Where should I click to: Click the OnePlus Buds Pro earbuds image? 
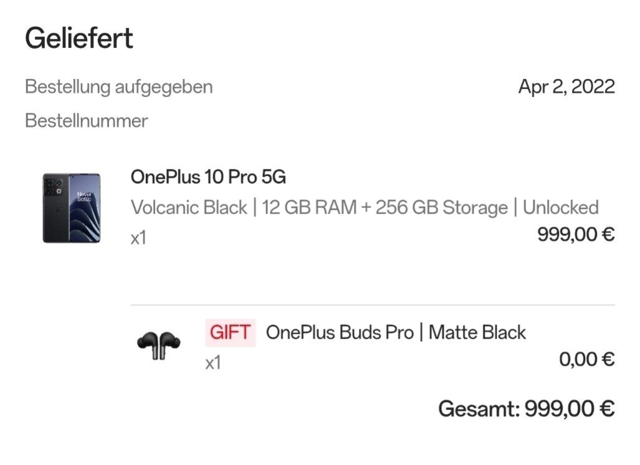[158, 344]
